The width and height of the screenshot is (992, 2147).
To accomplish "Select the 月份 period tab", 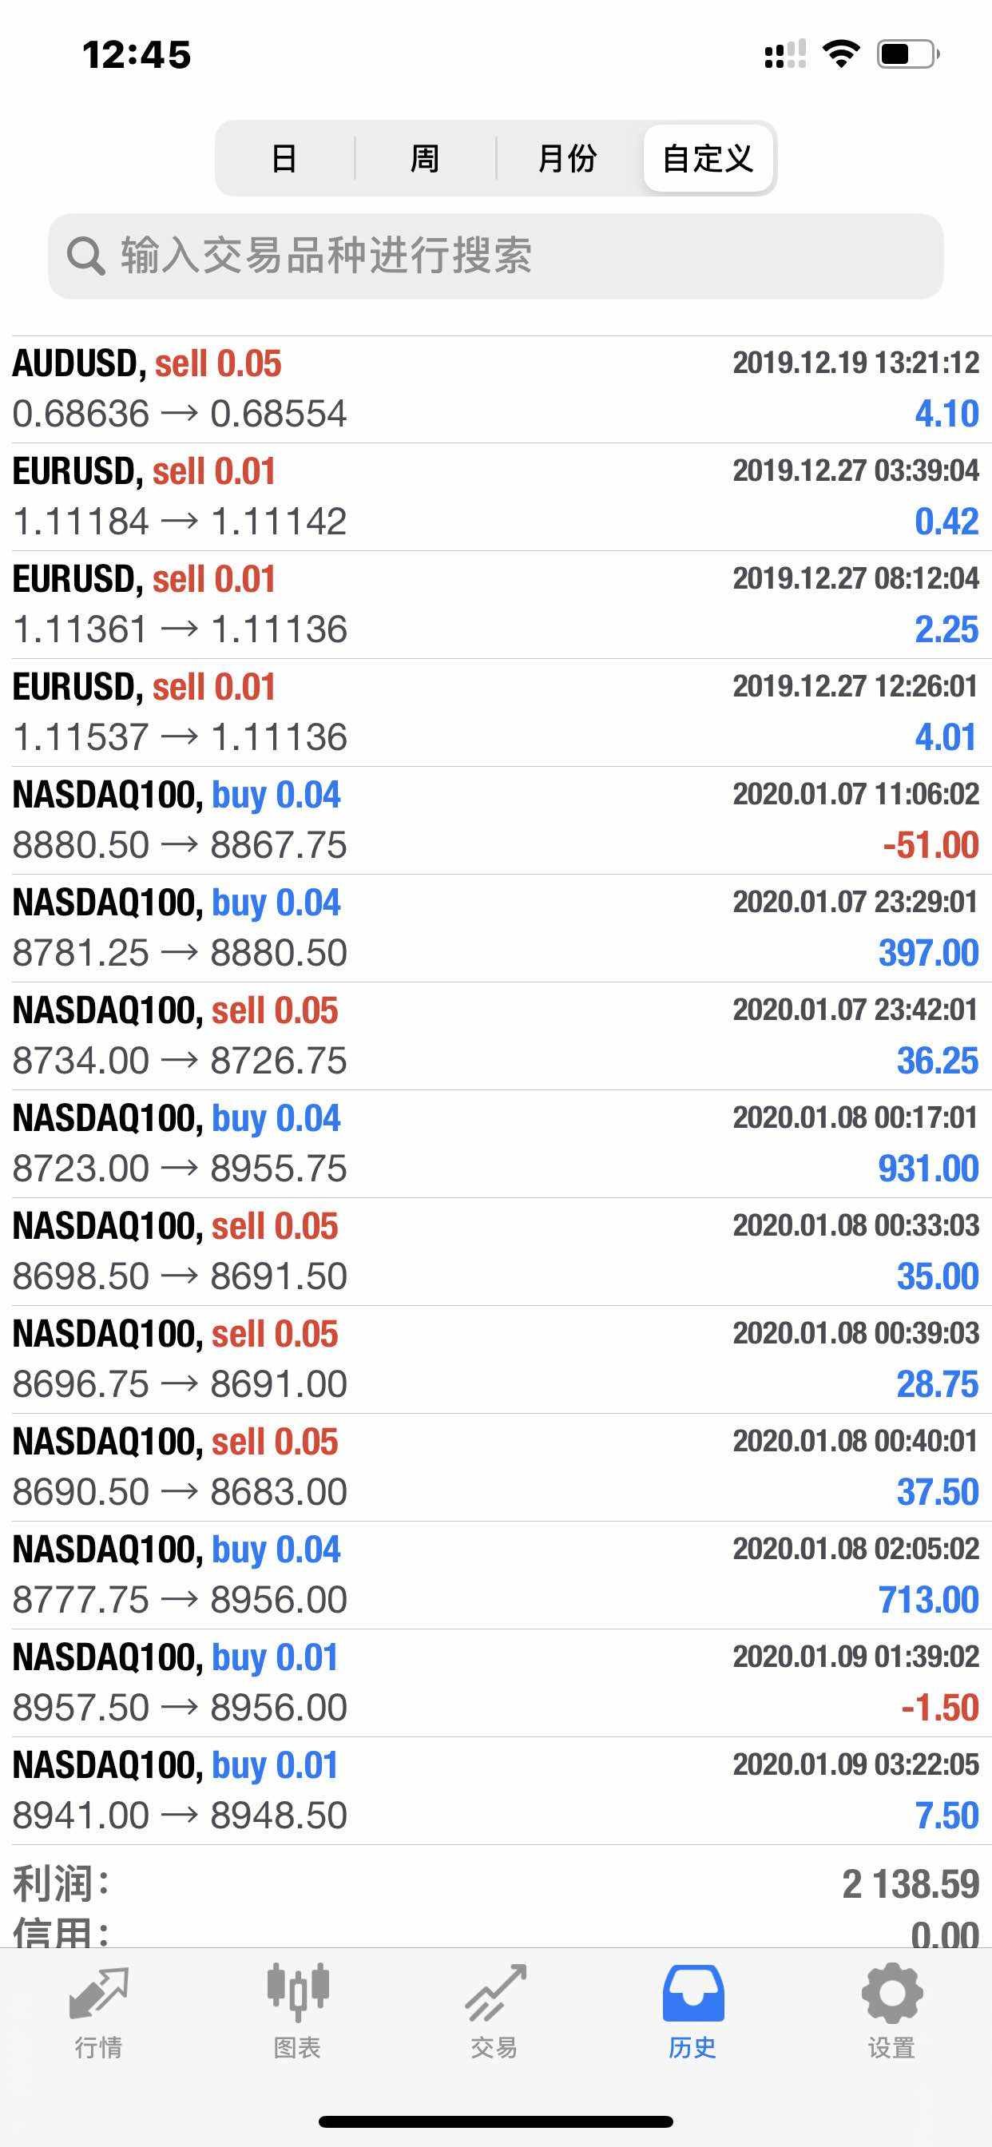I will (x=567, y=158).
